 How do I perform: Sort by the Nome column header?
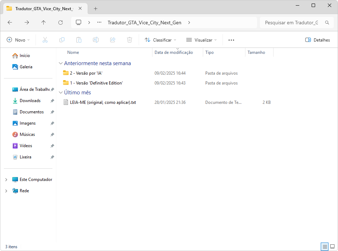pos(73,52)
